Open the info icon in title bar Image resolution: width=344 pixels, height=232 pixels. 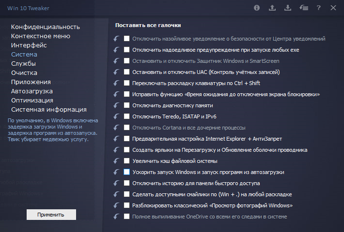coord(257,8)
